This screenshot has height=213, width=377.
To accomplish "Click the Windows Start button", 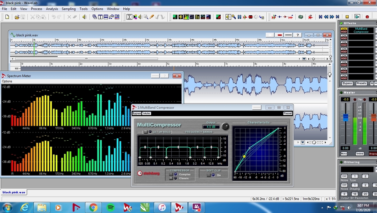I will (7, 207).
